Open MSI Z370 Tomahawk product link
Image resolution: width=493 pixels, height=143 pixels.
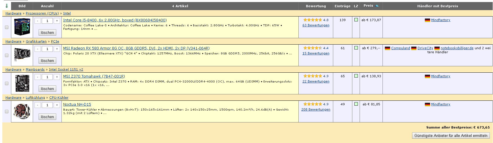(x=94, y=76)
